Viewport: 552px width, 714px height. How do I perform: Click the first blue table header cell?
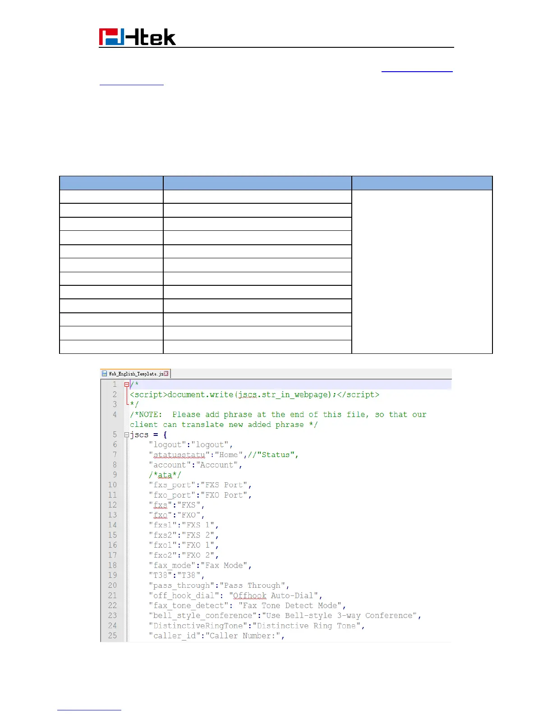(111, 183)
